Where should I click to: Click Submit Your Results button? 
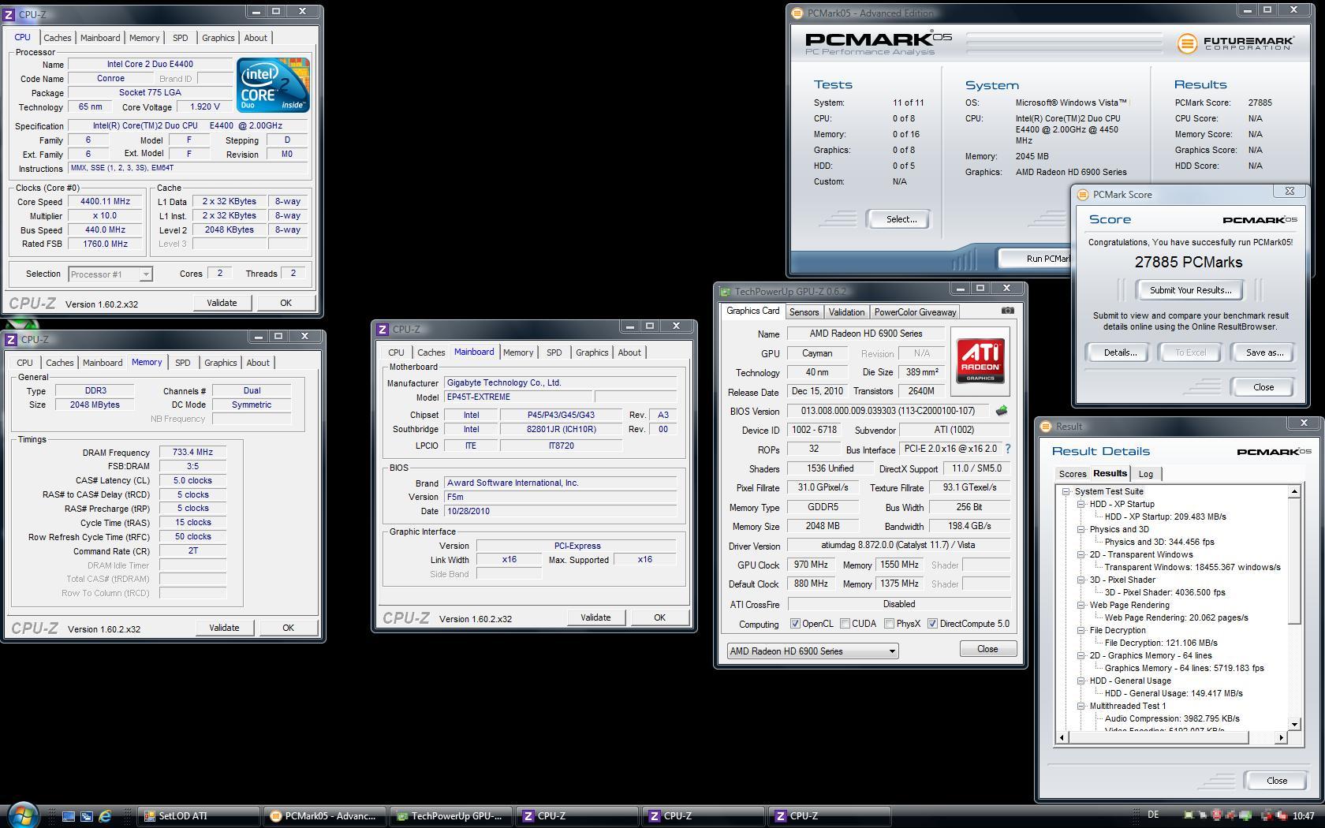(x=1190, y=290)
